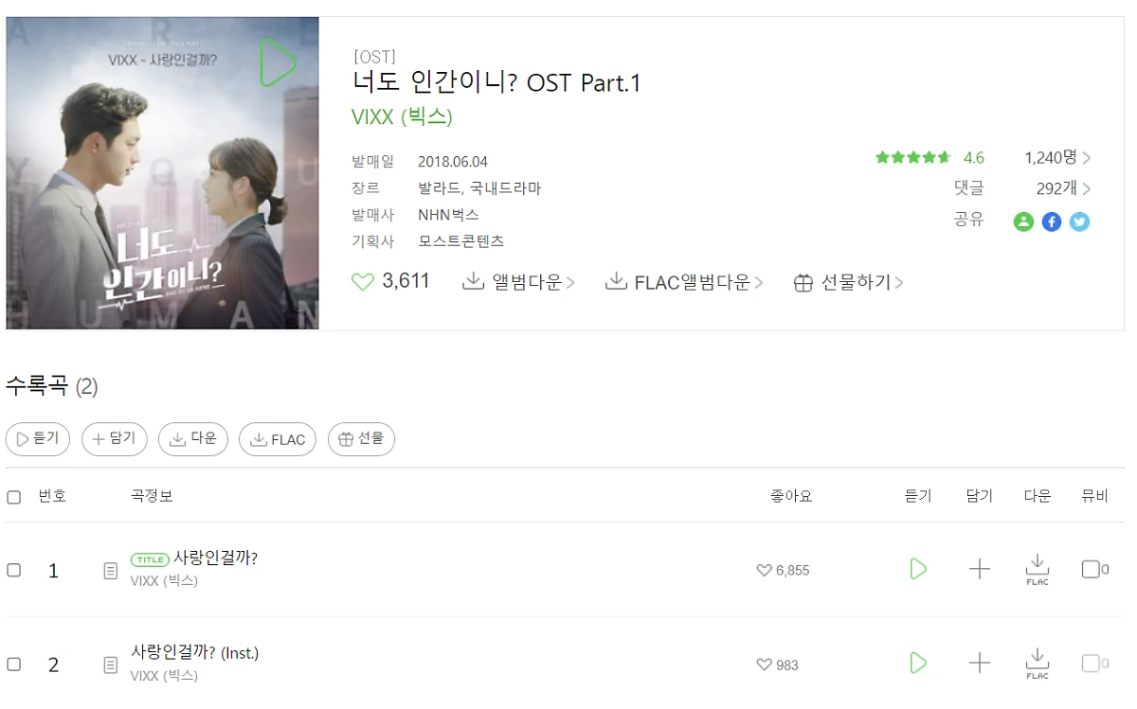The width and height of the screenshot is (1137, 709).
Task: Like track 2 with its heart icon
Action: [x=765, y=665]
